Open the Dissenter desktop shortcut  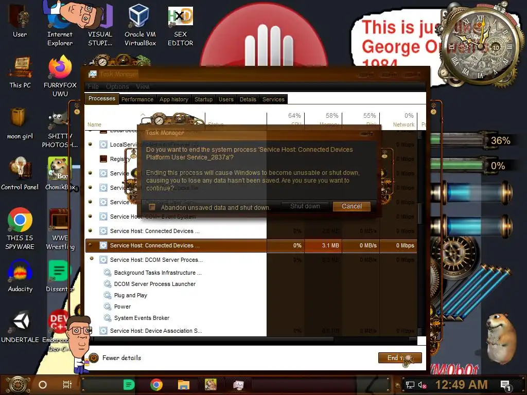pos(60,276)
